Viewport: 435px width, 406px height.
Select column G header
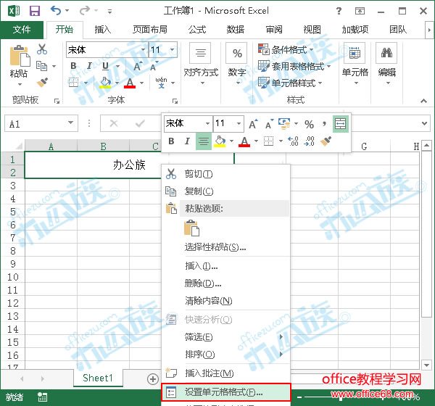click(x=364, y=146)
